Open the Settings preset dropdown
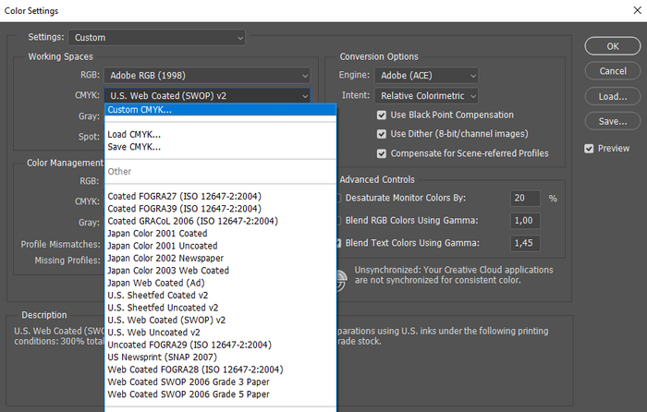The image size is (647, 412). [x=158, y=38]
